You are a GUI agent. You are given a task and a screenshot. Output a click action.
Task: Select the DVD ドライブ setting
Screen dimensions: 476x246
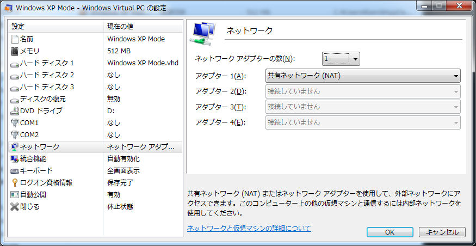[95, 111]
